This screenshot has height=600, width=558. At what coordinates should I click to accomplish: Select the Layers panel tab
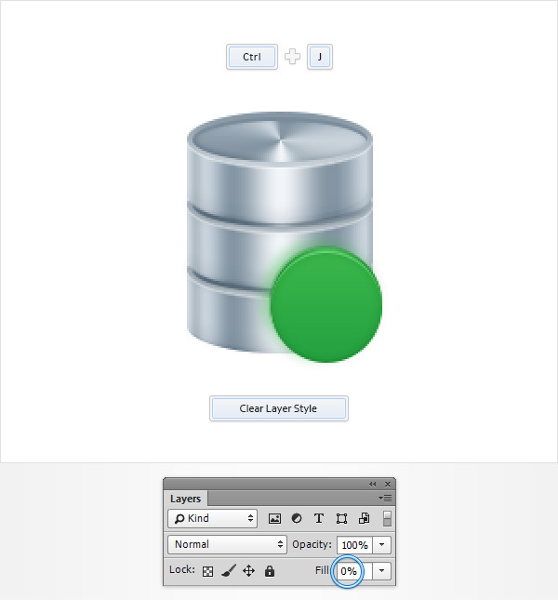(x=186, y=500)
